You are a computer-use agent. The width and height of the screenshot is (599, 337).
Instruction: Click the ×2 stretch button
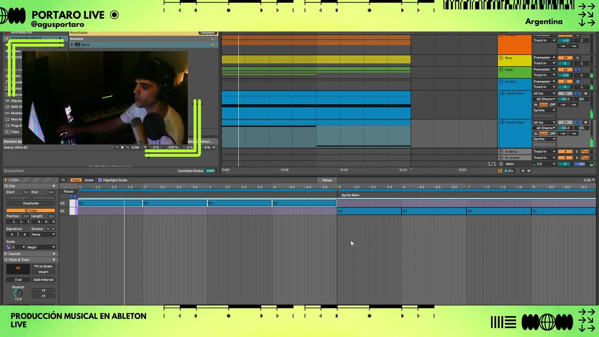(x=43, y=290)
